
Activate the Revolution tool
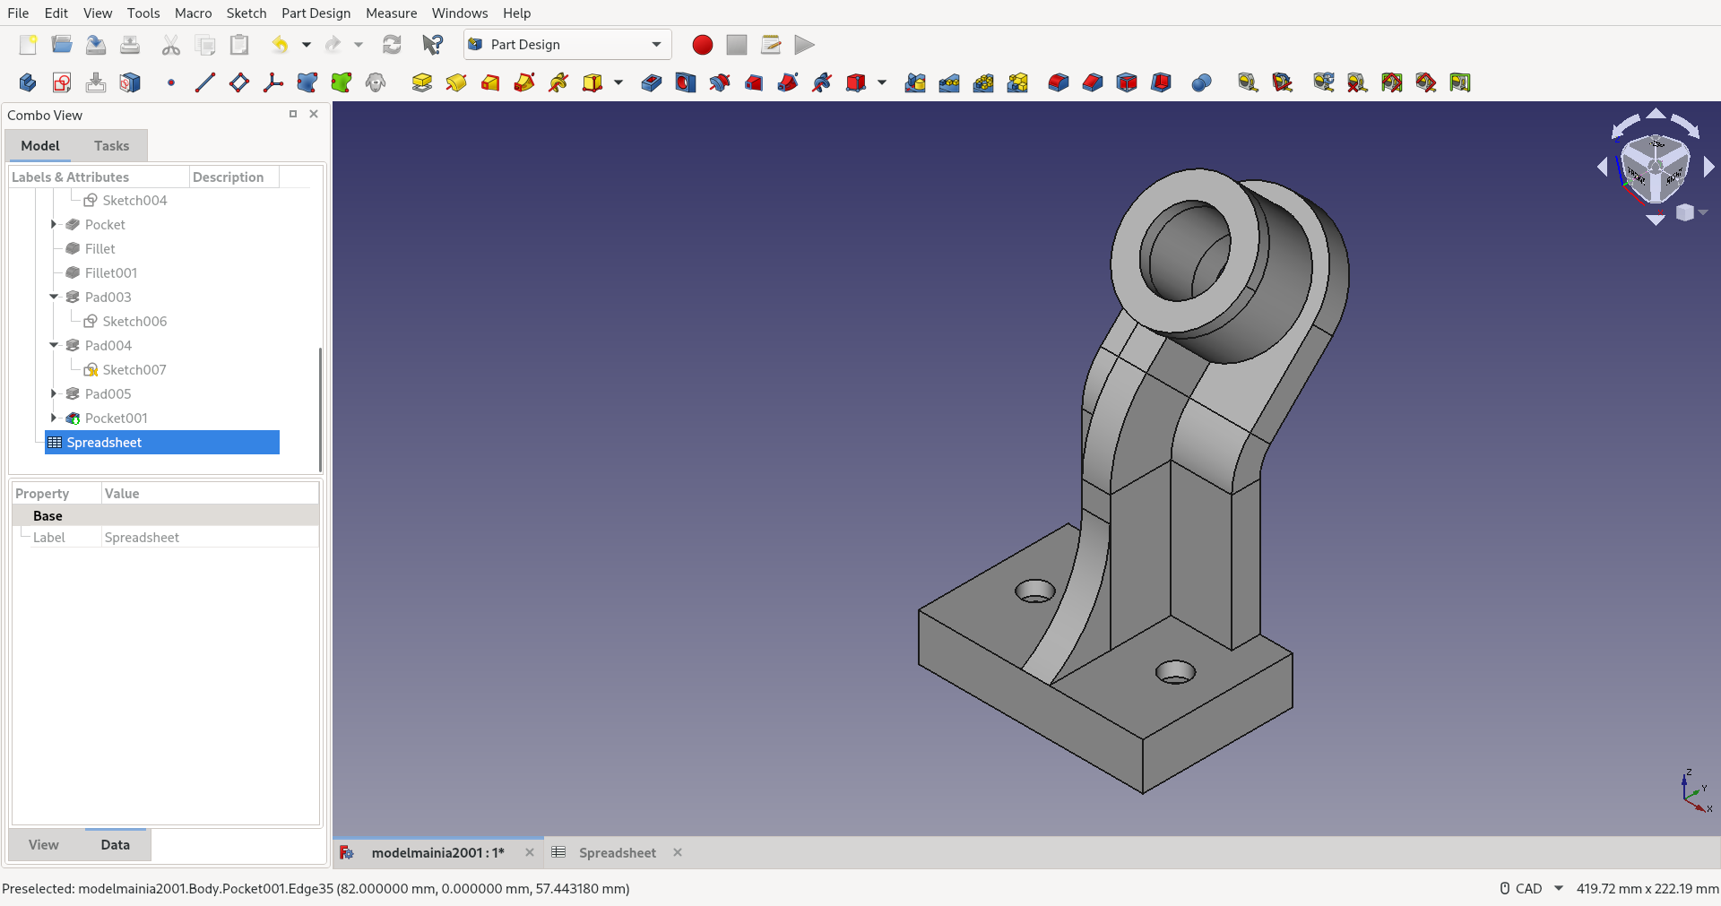coord(457,82)
